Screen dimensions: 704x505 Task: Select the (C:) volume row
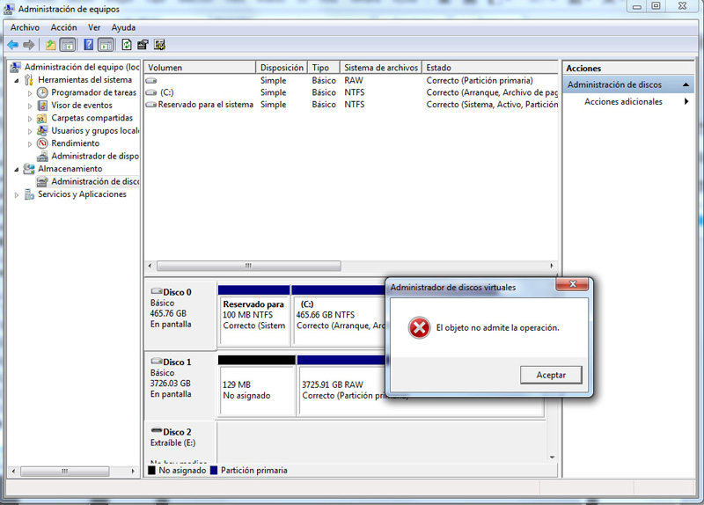click(166, 92)
